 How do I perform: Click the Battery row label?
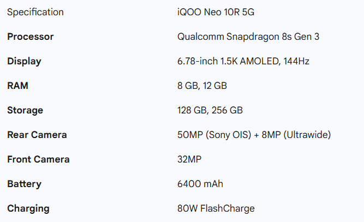click(25, 184)
